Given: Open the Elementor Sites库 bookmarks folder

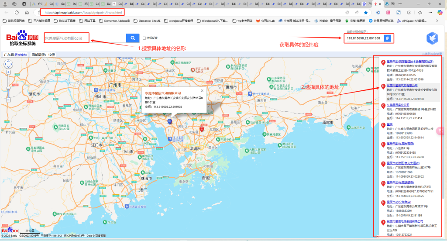Looking at the screenshot, I should [x=147, y=21].
